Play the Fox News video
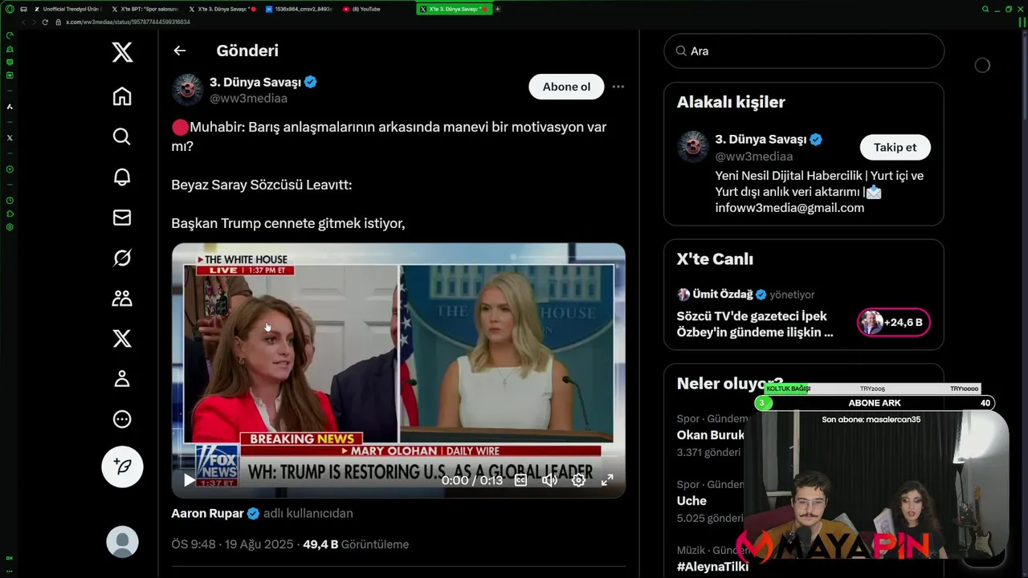 tap(189, 480)
